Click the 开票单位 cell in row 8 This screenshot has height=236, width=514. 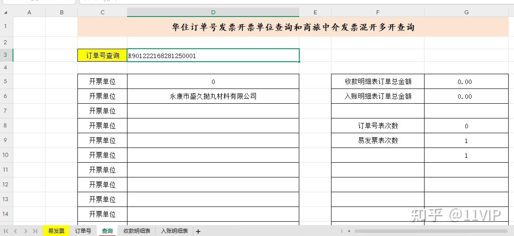[102, 126]
